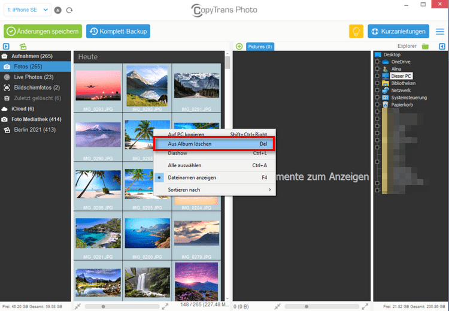Select Desktop in Explorer tree

pos(392,55)
